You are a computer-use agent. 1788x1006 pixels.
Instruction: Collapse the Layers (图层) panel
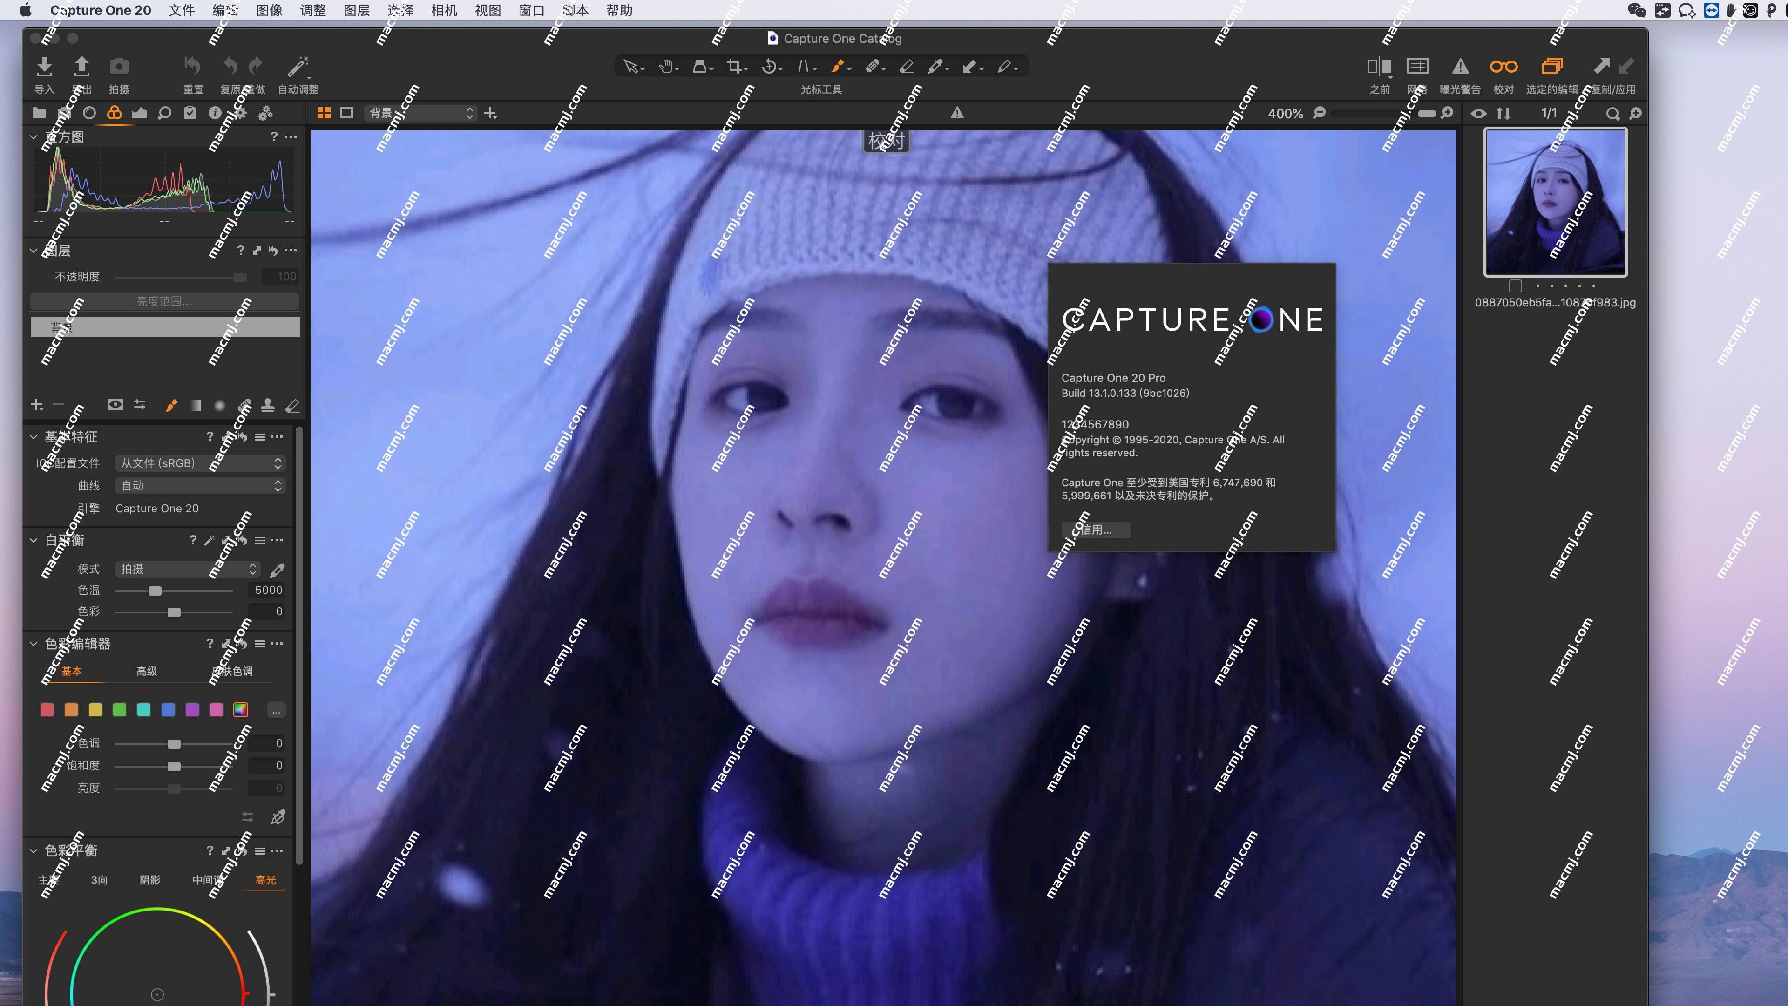[x=34, y=251]
